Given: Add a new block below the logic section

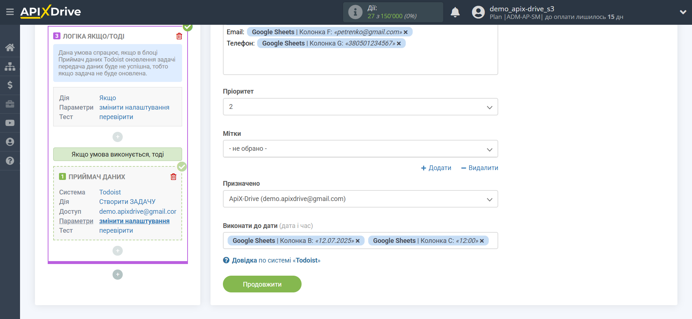Looking at the screenshot, I should coord(118,275).
